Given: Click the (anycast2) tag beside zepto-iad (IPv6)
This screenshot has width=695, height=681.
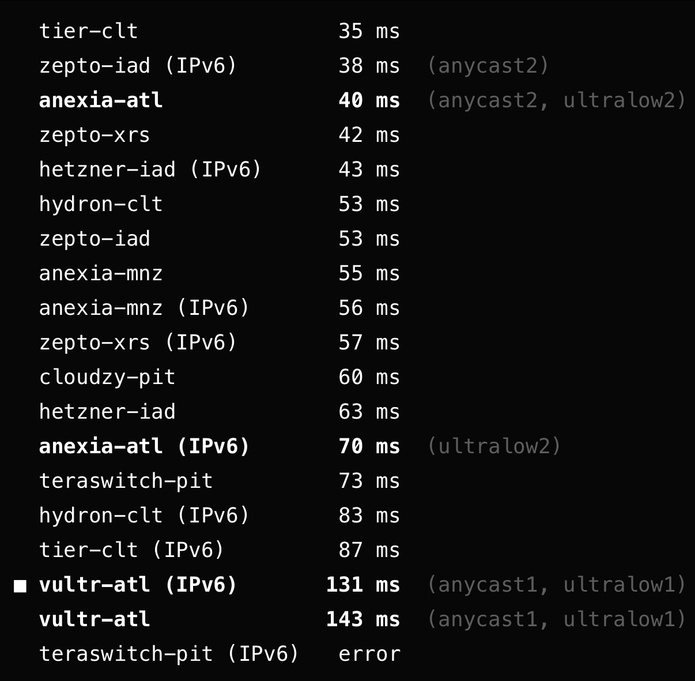Looking at the screenshot, I should [488, 66].
